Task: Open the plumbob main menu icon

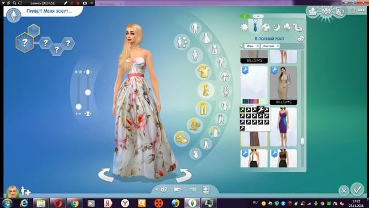Action: 13,15
